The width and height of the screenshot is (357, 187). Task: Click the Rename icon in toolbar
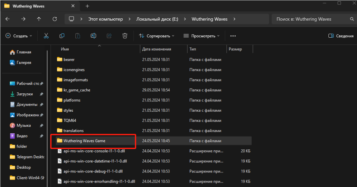coord(93,36)
